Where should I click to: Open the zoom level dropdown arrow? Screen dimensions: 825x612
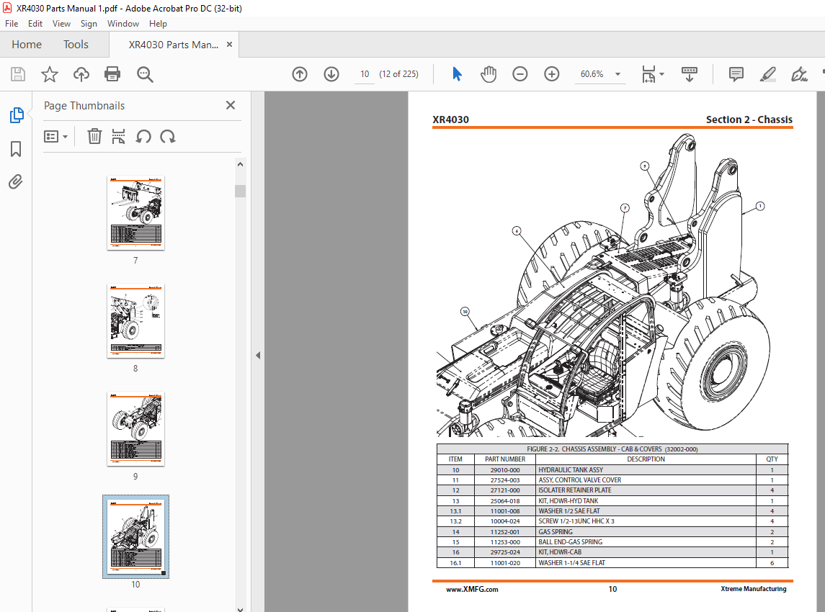click(x=617, y=74)
